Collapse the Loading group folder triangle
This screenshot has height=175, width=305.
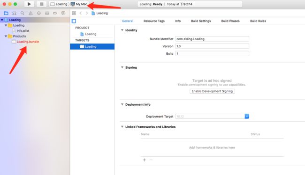[6, 25]
